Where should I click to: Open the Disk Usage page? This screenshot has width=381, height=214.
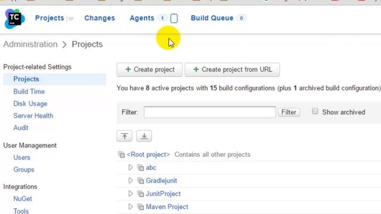[30, 103]
